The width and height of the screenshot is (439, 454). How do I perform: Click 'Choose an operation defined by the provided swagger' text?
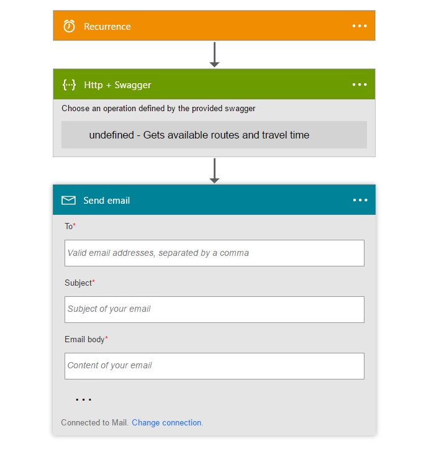coord(158,109)
